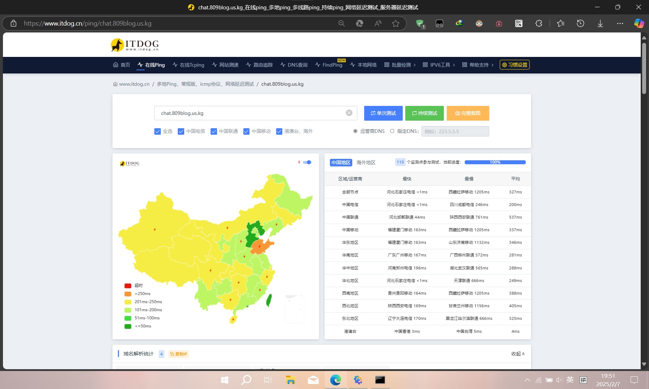Collapse the 域名解析统计 section via 收起
Screen dimensions: 649x389
click(x=518, y=354)
